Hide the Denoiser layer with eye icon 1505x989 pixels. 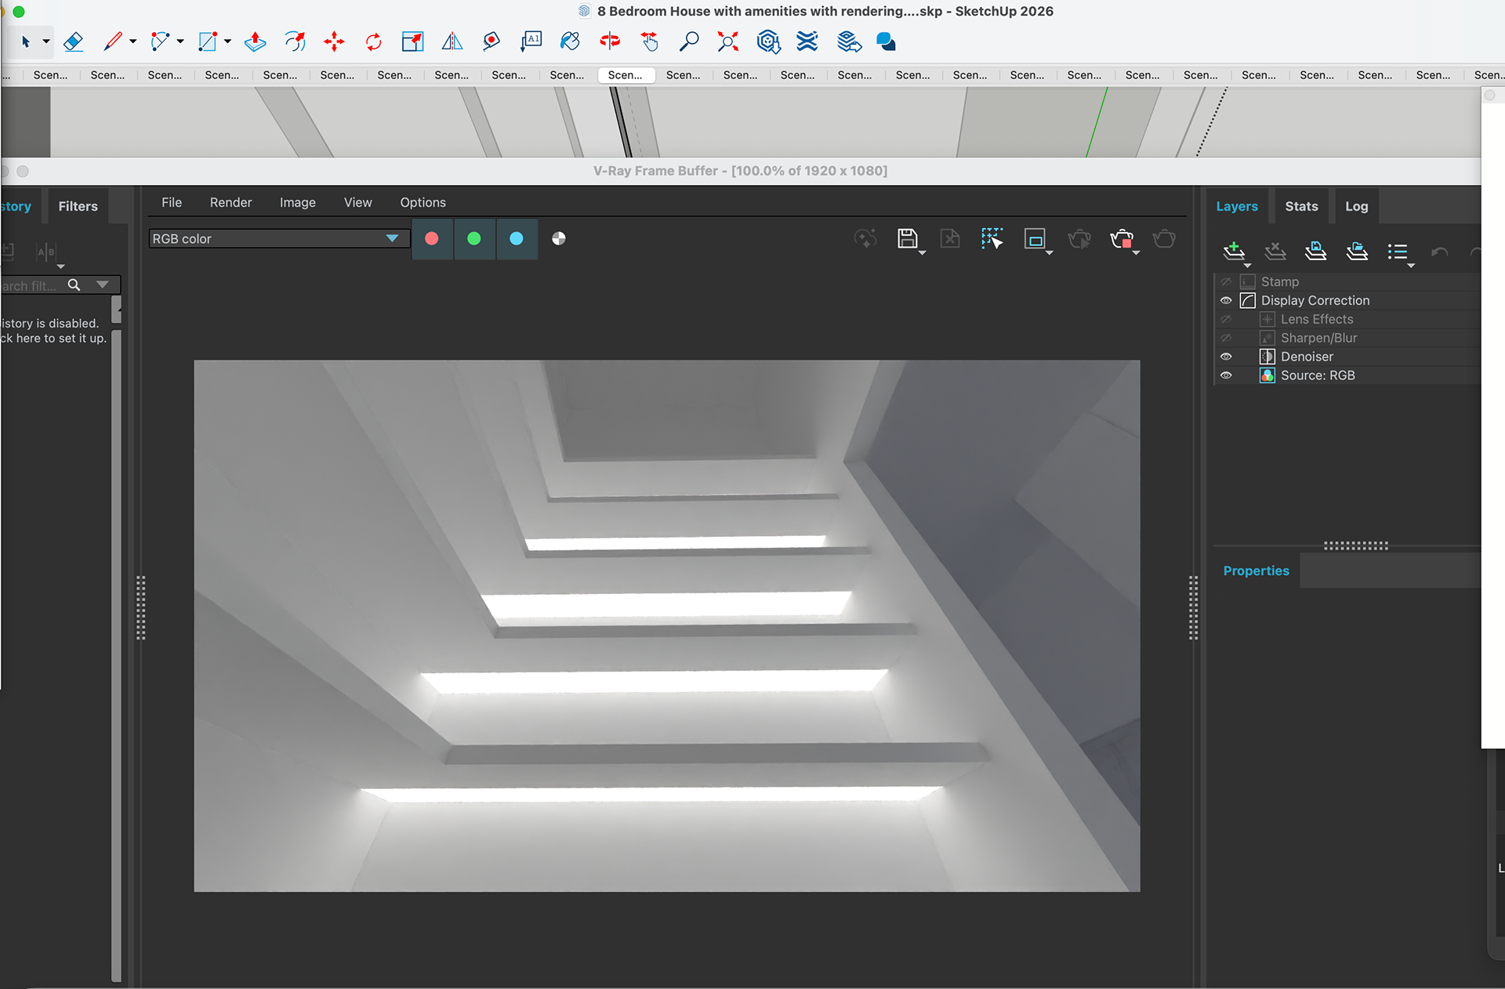coord(1226,357)
